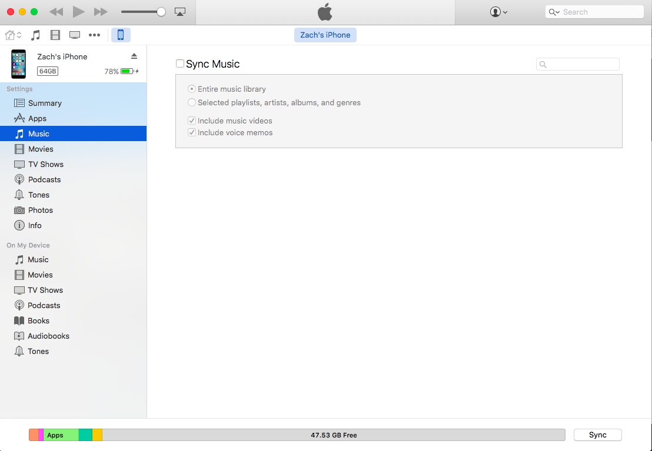Open Podcasts under Settings
This screenshot has height=451, width=652.
point(73,179)
